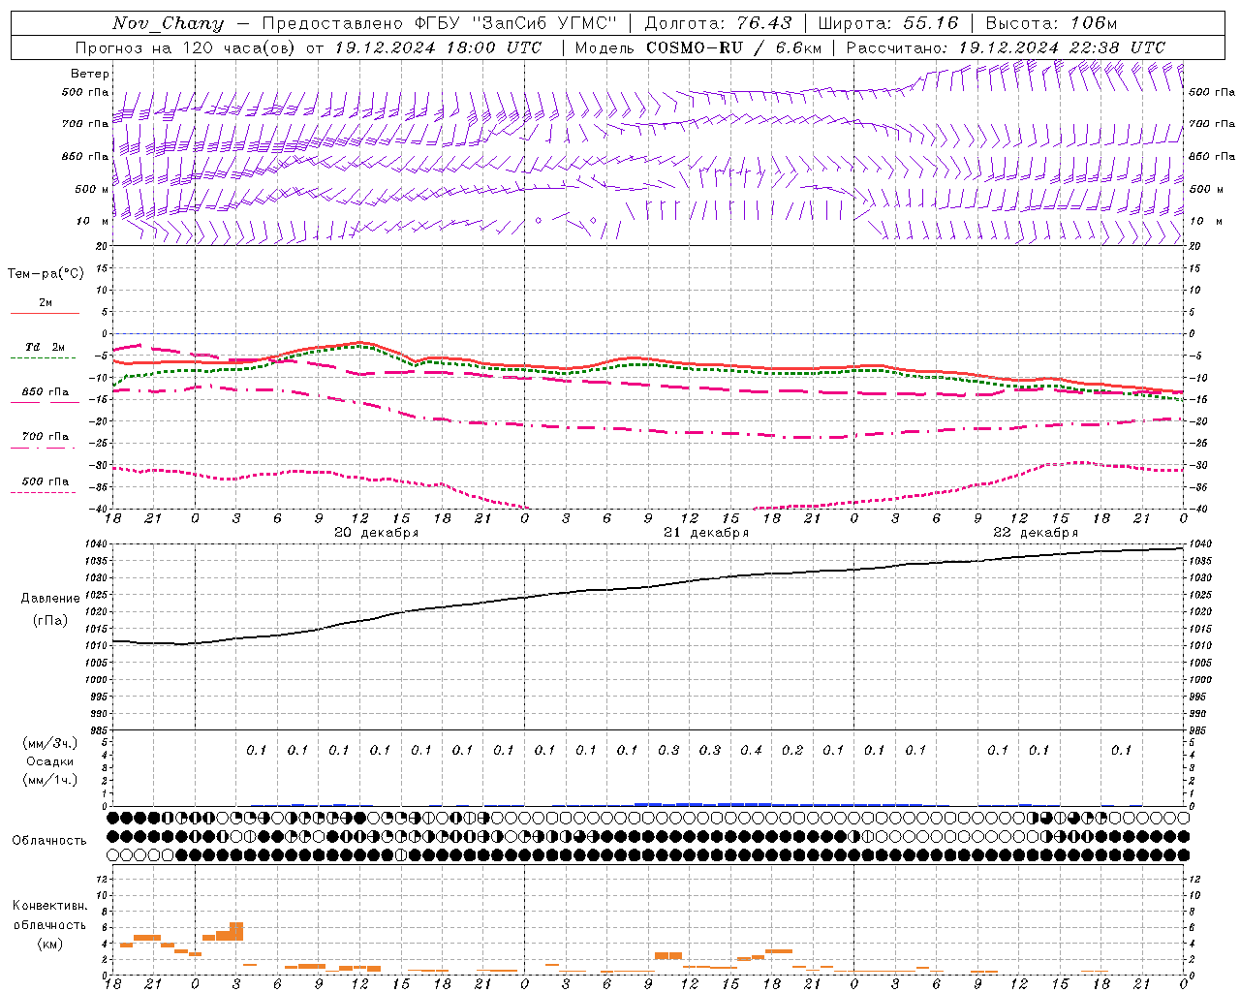Click the 'Облачность' cloud cover label
This screenshot has width=1240, height=992.
pyautogui.click(x=49, y=841)
